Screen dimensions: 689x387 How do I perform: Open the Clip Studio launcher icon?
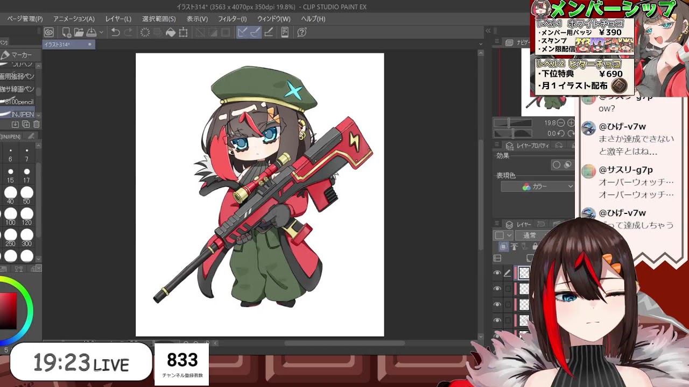coord(49,32)
